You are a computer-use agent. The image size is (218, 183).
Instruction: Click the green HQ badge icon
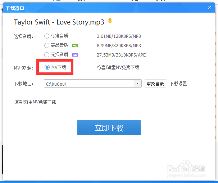pyautogui.click(x=75, y=45)
